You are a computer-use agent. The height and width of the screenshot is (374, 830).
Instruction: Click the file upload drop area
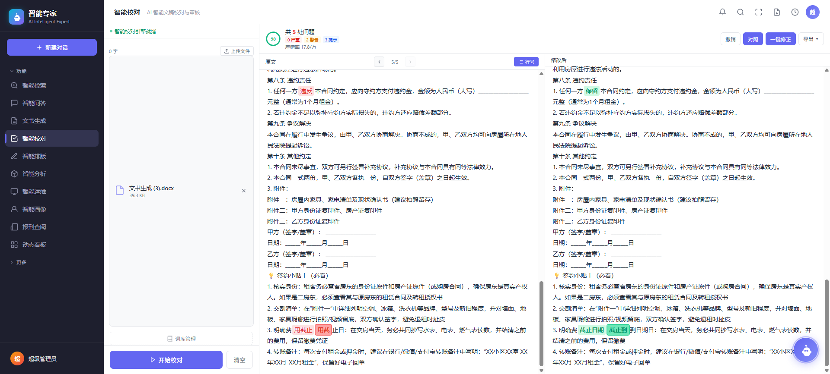point(181,191)
